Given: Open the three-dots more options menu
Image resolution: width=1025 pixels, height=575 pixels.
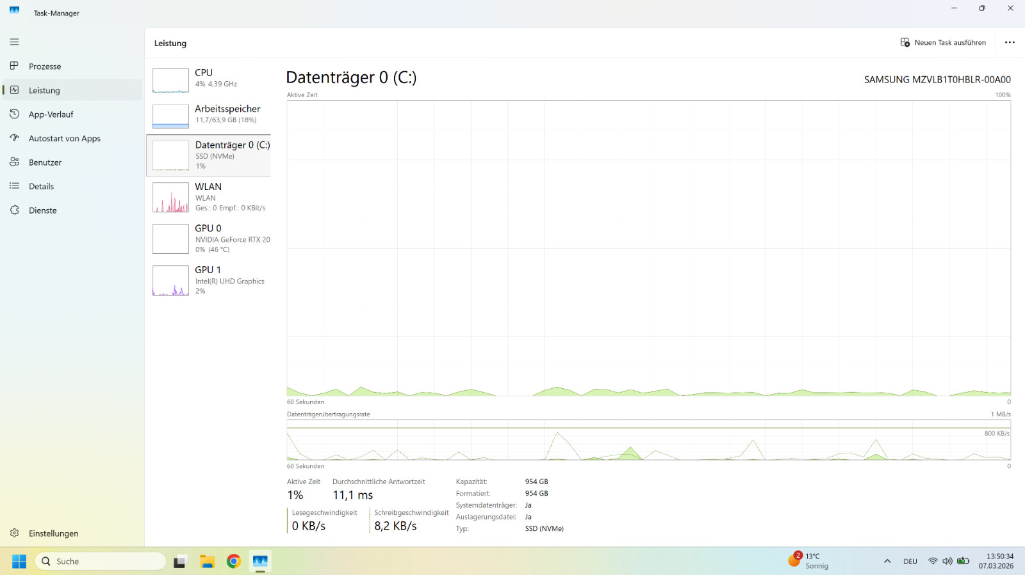Looking at the screenshot, I should pos(1010,42).
